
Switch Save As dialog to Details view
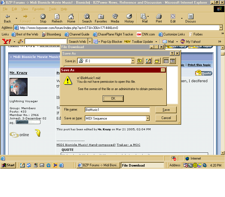(172, 61)
